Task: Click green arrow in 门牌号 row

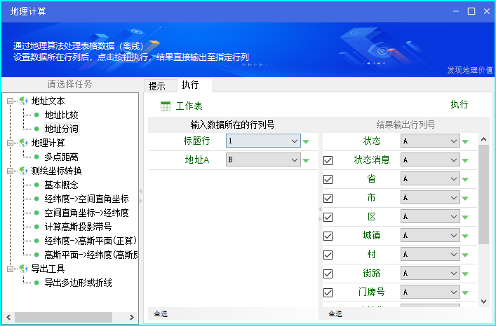Action: click(x=465, y=293)
